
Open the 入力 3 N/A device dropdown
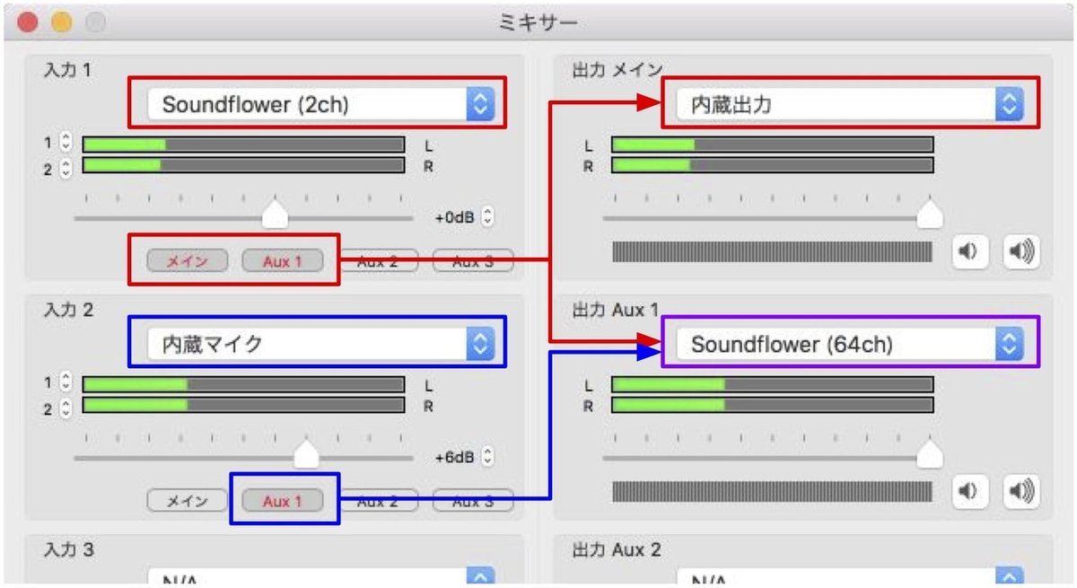tap(321, 576)
